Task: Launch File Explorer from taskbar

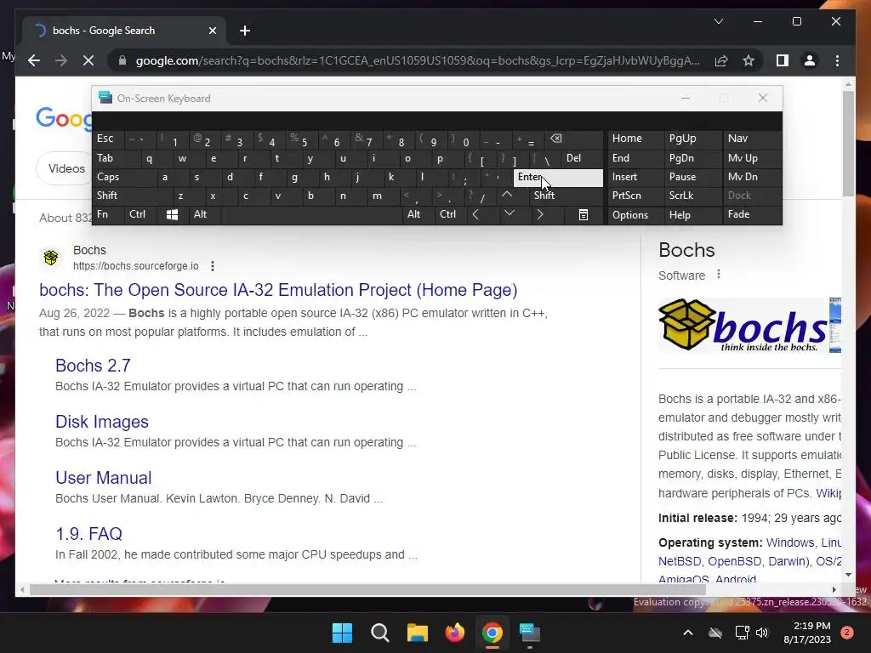Action: (417, 633)
